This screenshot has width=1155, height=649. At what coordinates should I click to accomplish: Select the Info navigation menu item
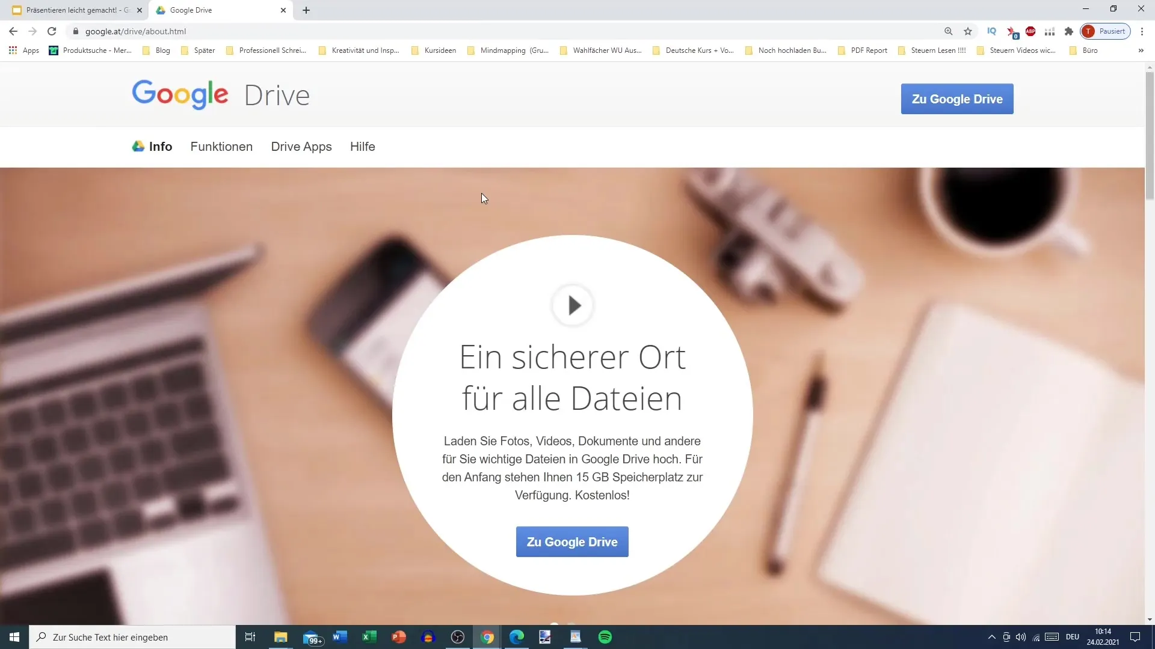point(161,146)
